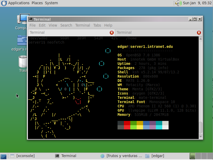Switch to the edgar file manager window

pos(154,156)
